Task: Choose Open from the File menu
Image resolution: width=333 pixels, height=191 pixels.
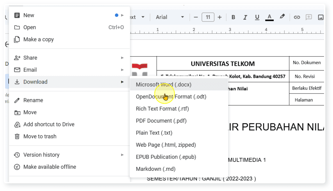Action: pos(69,27)
